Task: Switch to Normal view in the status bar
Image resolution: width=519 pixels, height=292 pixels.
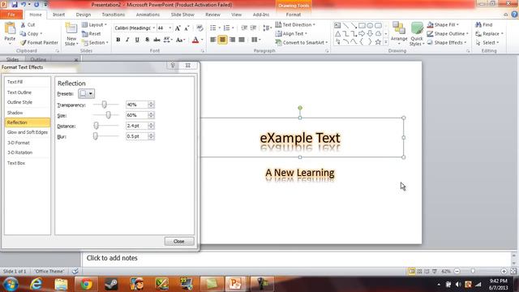Action: 411,272
